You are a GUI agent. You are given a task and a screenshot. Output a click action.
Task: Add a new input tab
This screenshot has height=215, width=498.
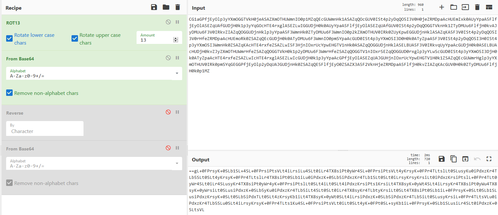click(x=442, y=7)
